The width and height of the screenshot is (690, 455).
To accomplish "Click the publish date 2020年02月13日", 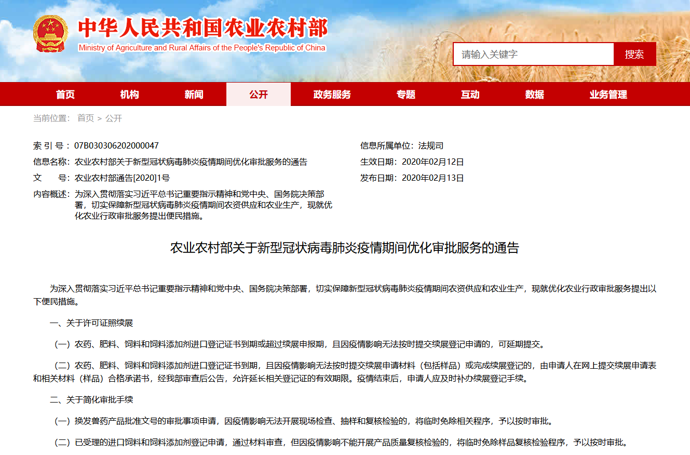I will tap(433, 178).
